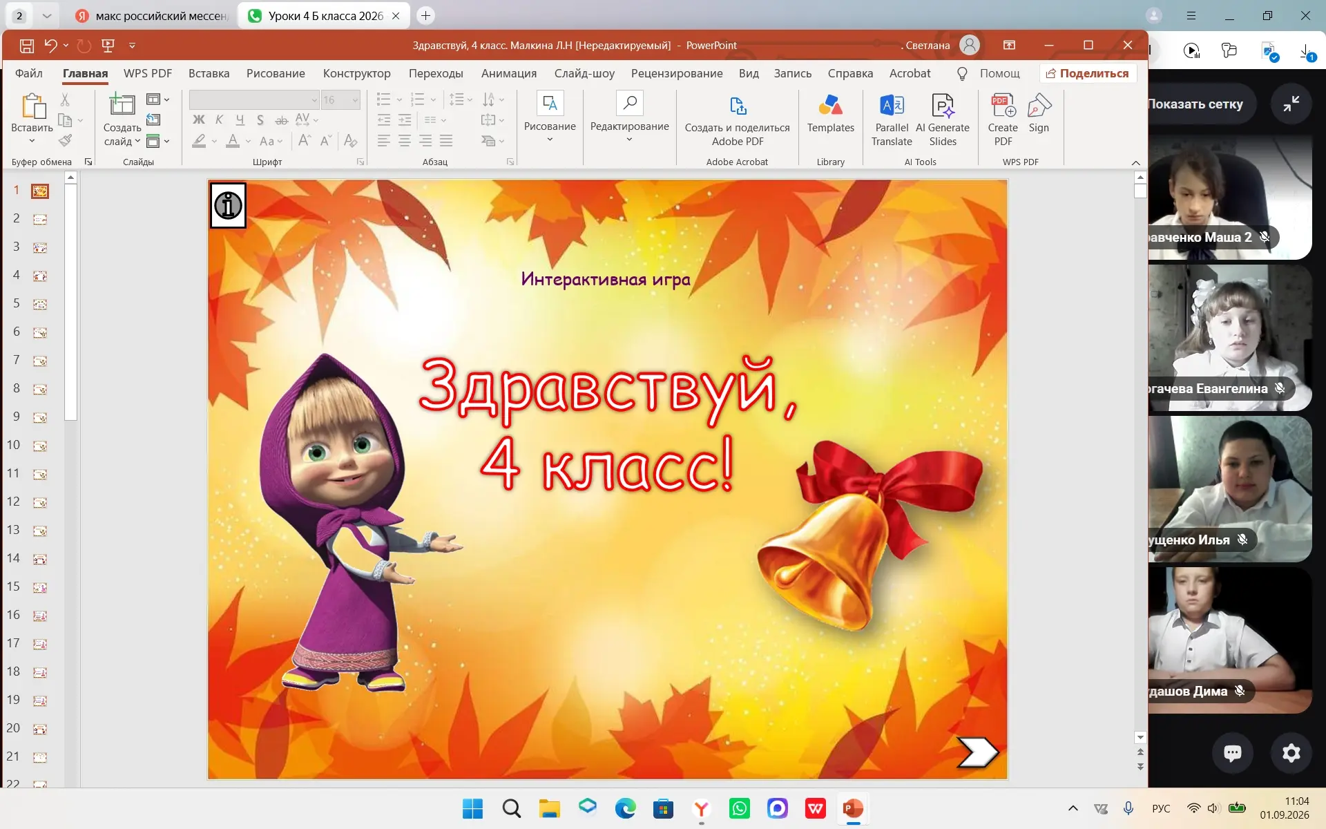
Task: Launch AI Generate Slides
Action: [943, 121]
